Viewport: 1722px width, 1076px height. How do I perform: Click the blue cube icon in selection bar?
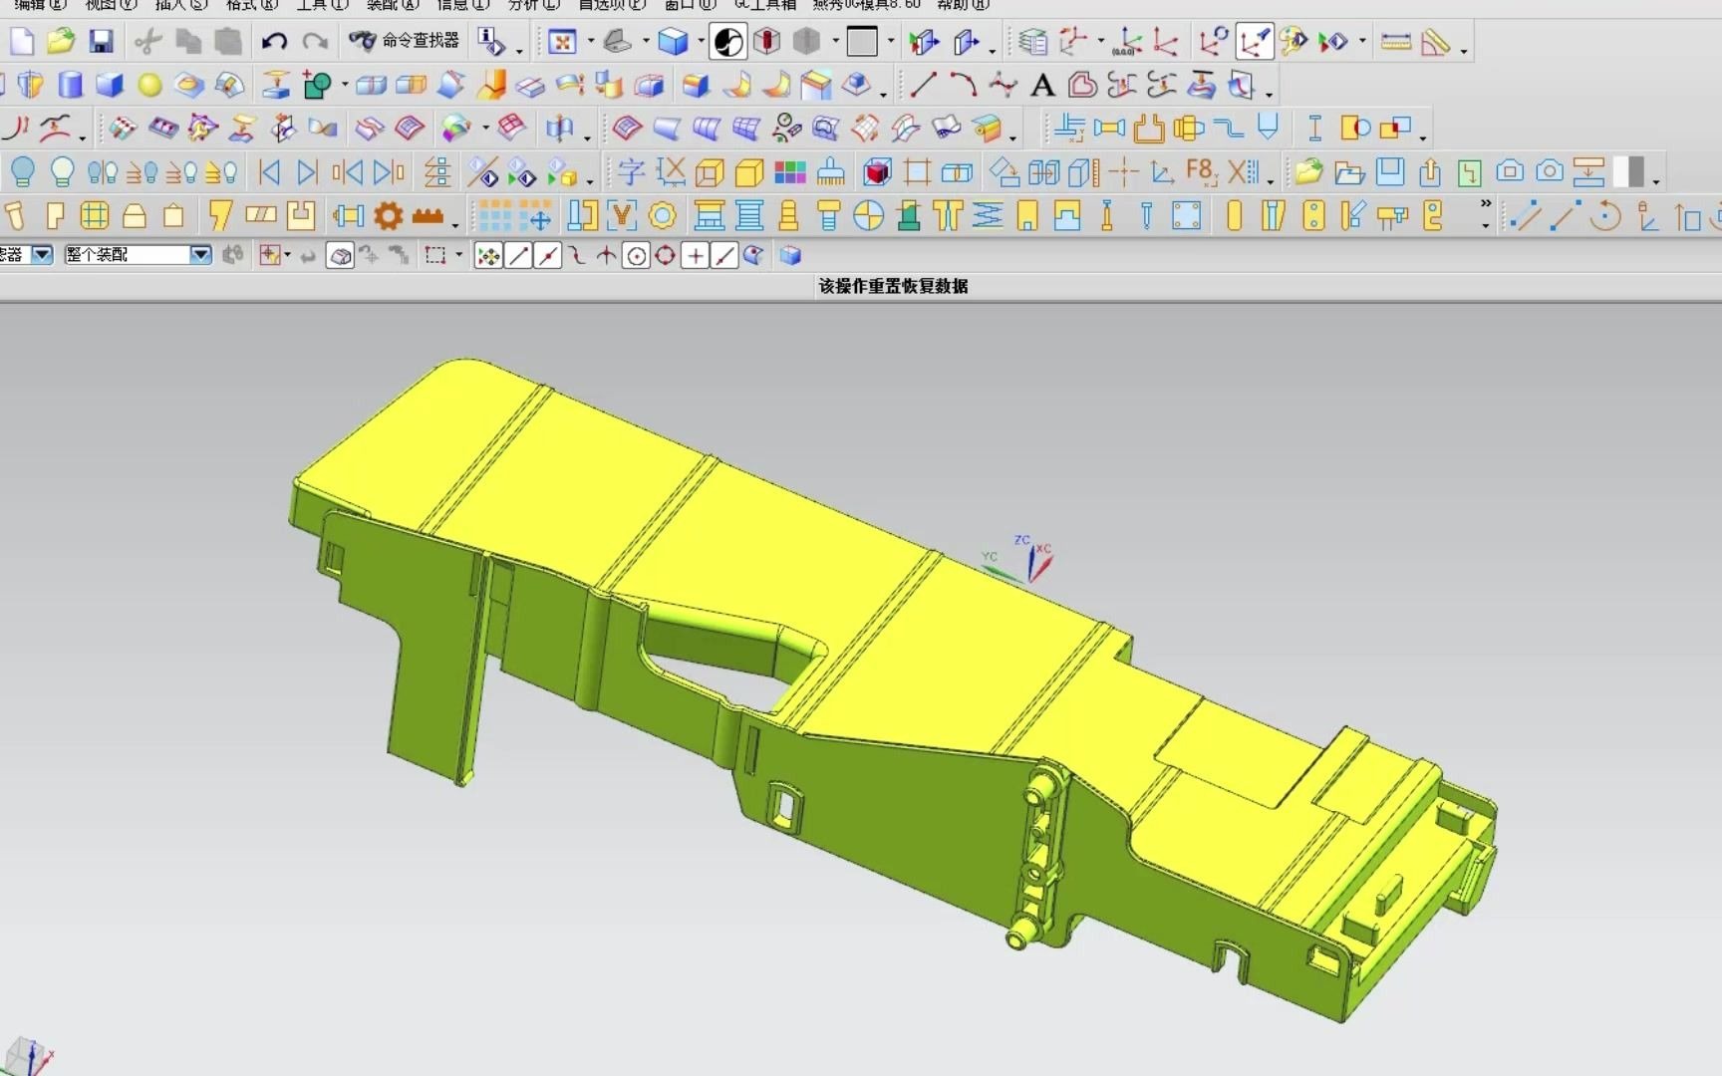pyautogui.click(x=790, y=256)
